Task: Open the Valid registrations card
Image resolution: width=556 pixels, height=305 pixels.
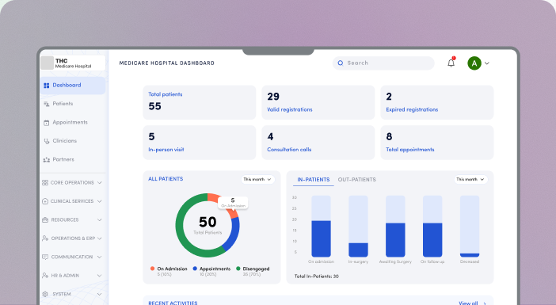Action: point(318,102)
